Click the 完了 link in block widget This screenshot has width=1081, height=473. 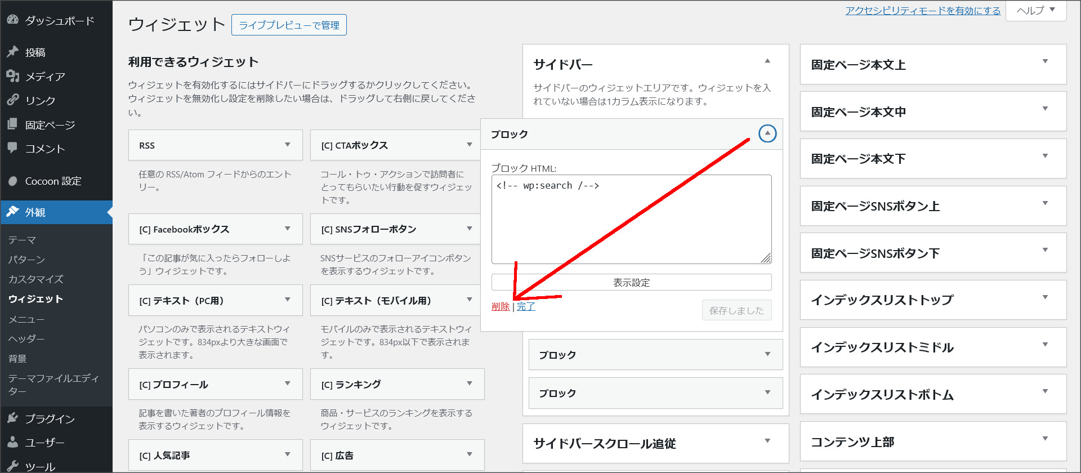(x=526, y=306)
